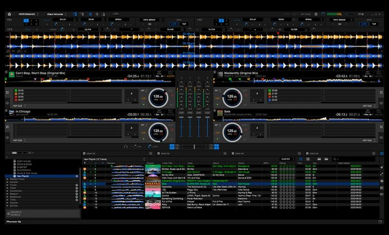This screenshot has height=235, width=389.
Task: Click the grid pad icon on deck 1
Action: 7,93
